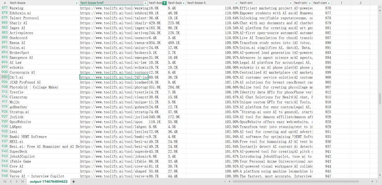Select the 934.3K value cell
This screenshot has height=185, width=382.
point(158,43)
